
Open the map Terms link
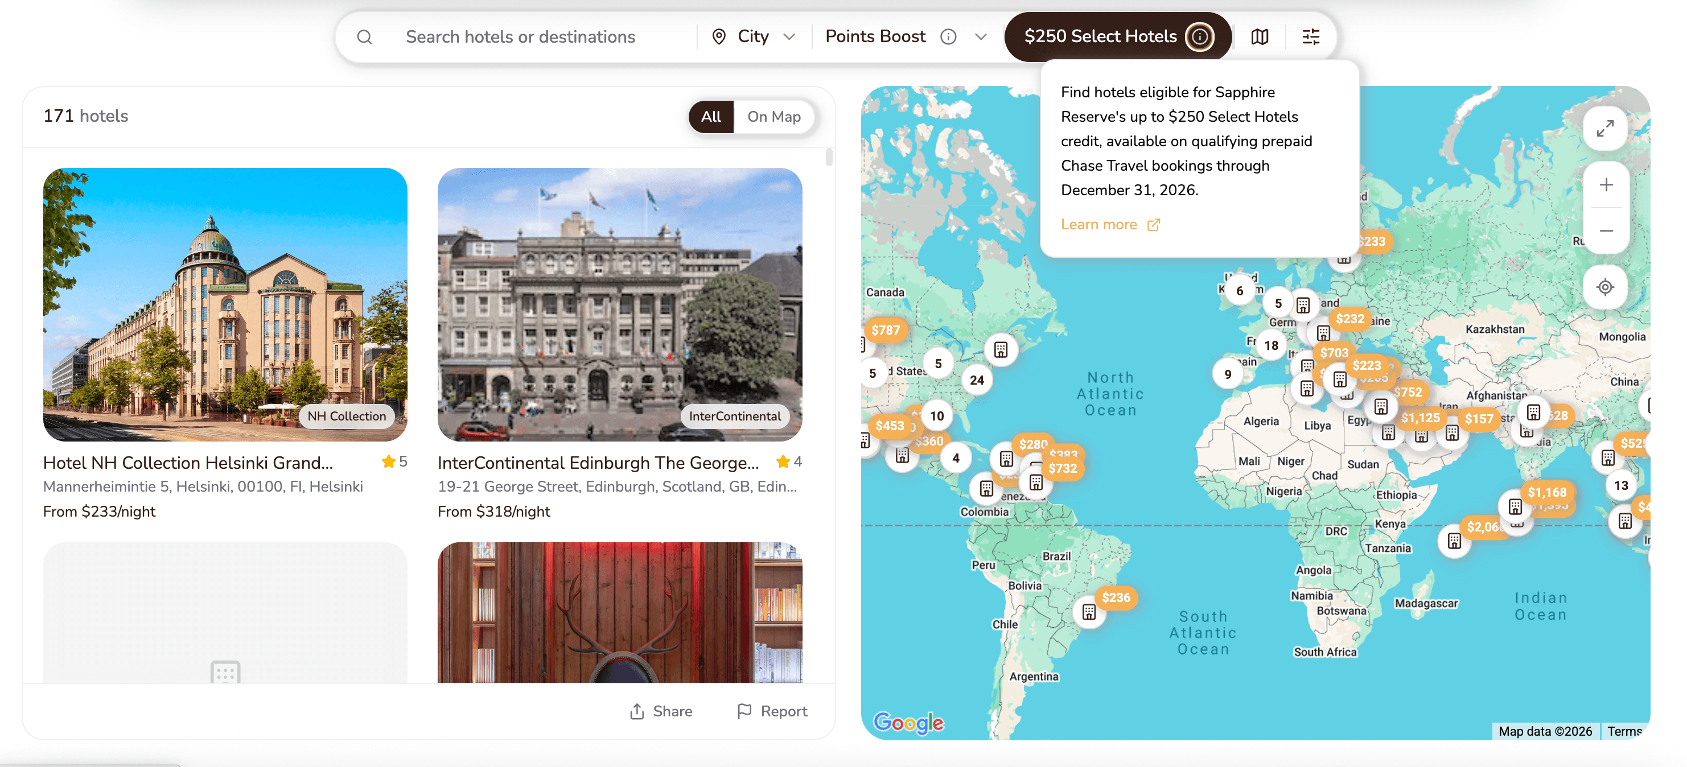[1624, 731]
